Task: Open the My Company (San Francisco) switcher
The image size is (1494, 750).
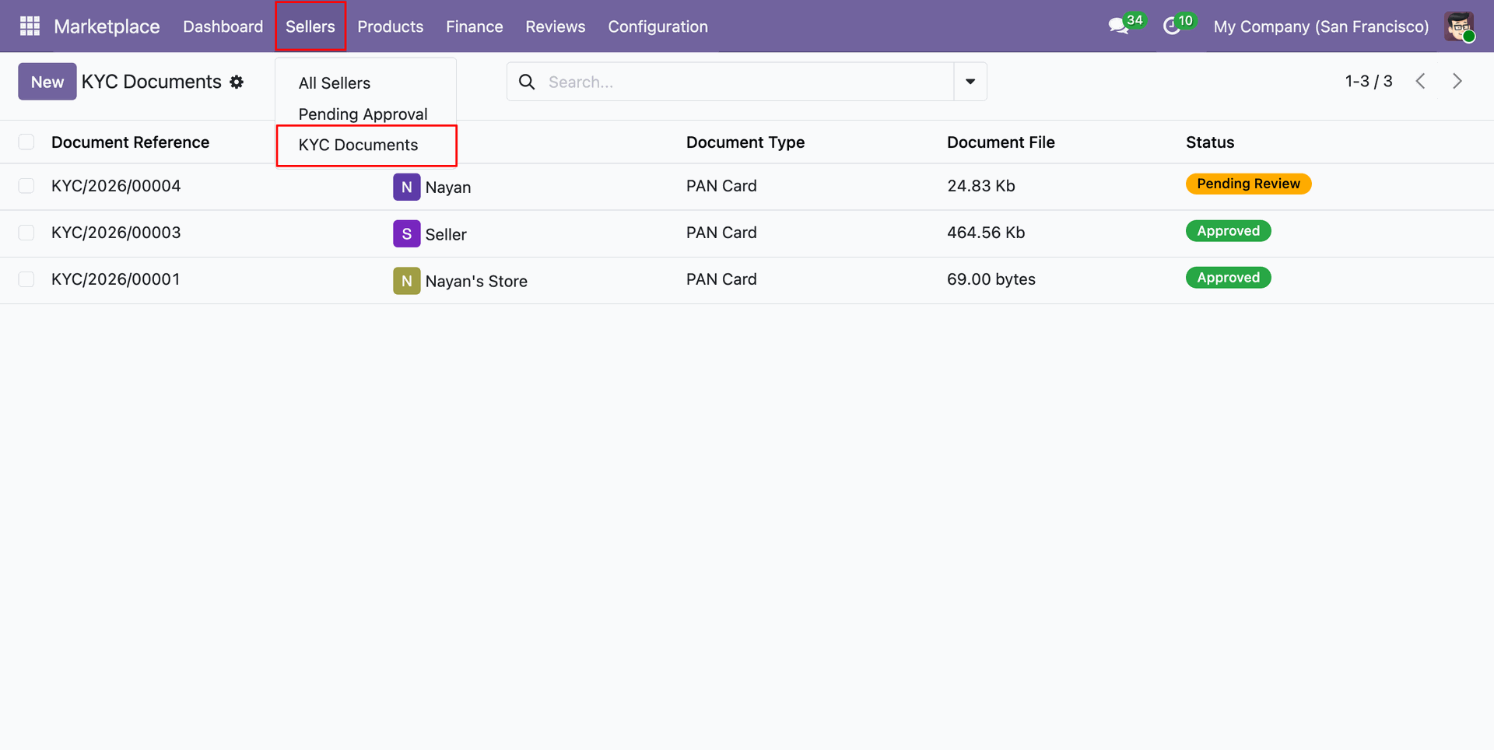Action: tap(1320, 26)
